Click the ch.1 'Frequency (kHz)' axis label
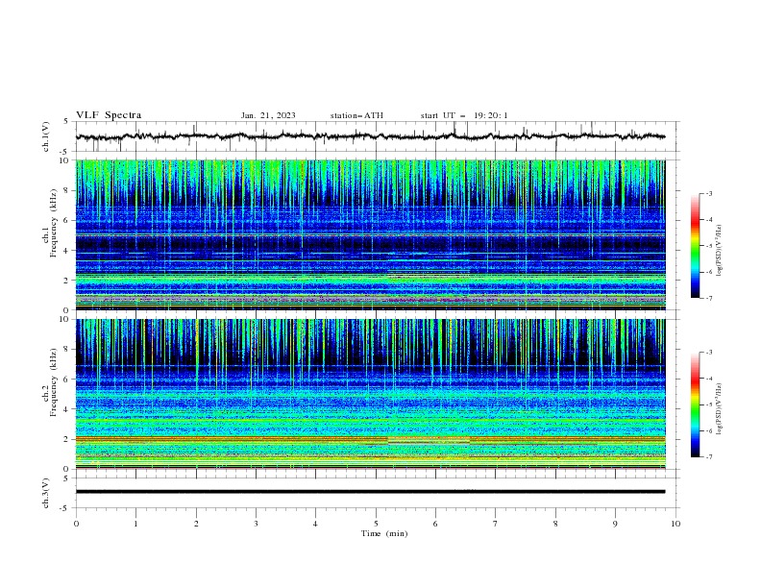Image resolution: width=761 pixels, height=588 pixels. pos(53,223)
